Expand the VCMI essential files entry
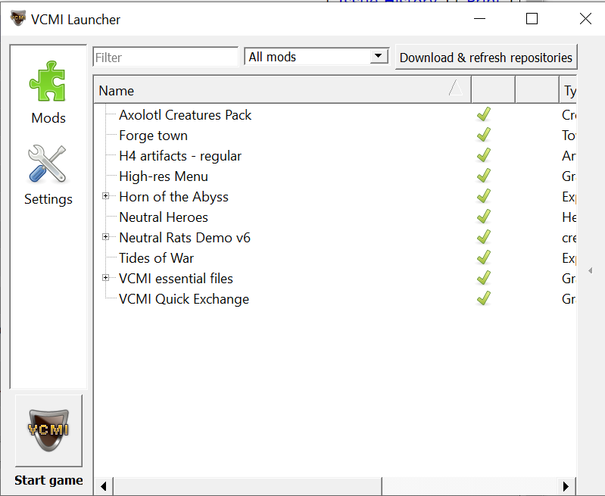605x496 pixels. point(106,279)
